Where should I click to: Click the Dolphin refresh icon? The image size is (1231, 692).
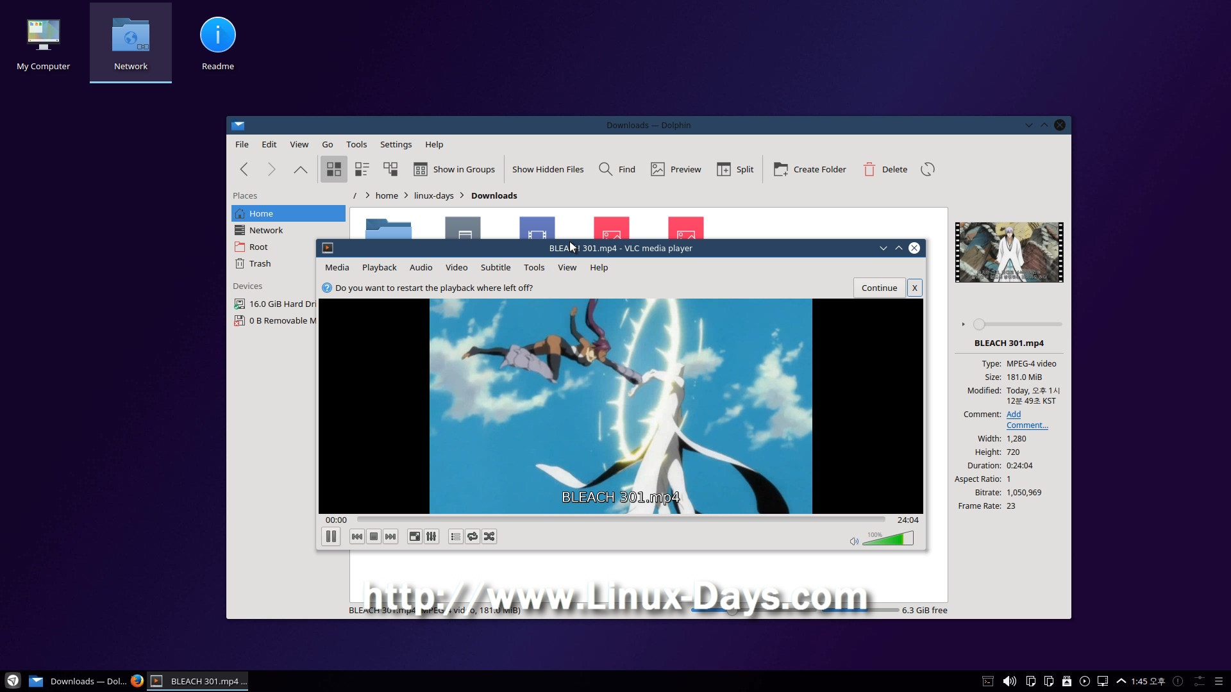928,169
